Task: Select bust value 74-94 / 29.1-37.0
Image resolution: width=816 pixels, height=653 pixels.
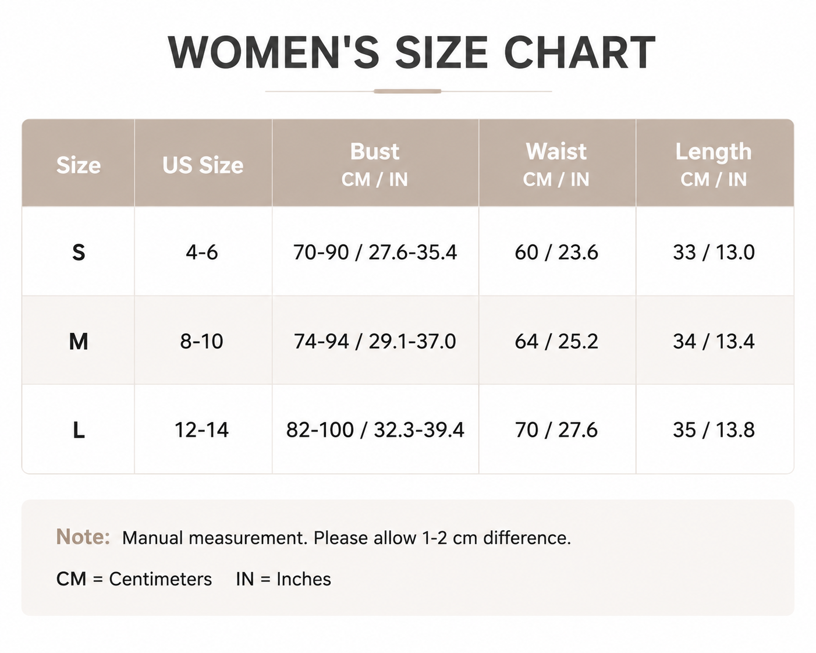Action: point(375,341)
